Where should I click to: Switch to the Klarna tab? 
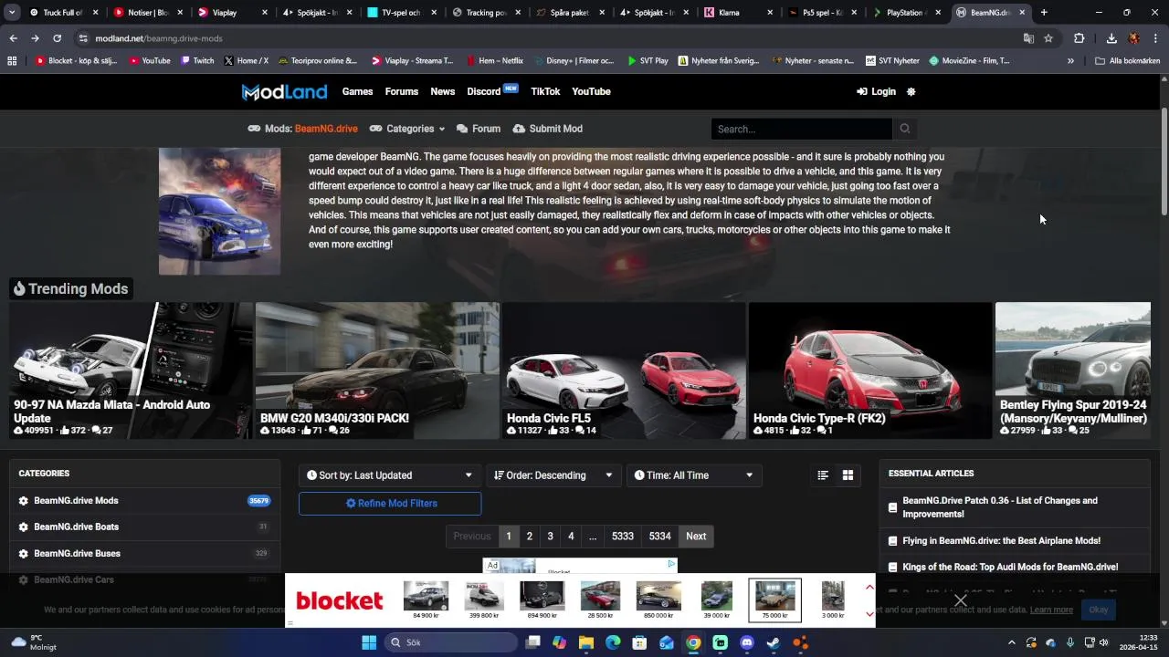coord(738,13)
